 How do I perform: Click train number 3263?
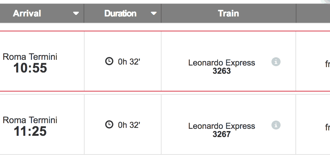click(x=222, y=71)
